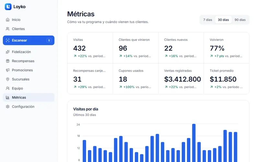Click the Sucursales map pin icon
The image size is (259, 162).
(x=7, y=79)
